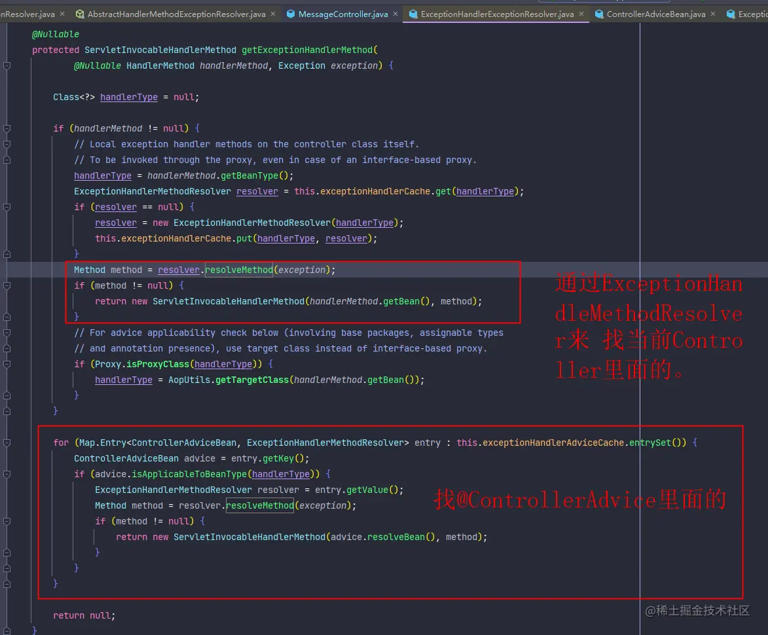Fold 'if (advice.isApplicableToBeanType' block

pos(7,474)
